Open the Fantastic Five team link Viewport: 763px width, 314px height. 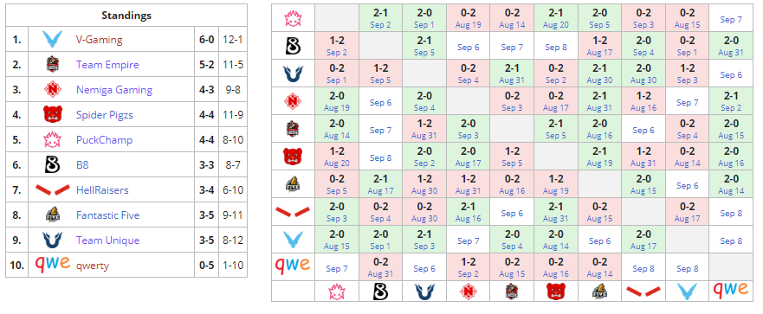tap(108, 215)
